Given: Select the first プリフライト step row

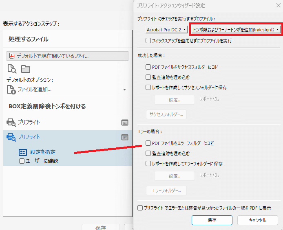Looking at the screenshot, I should tap(68, 123).
